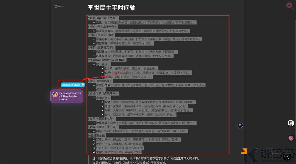Click the blue double-arrow collapse icon on right edge

coord(240,125)
